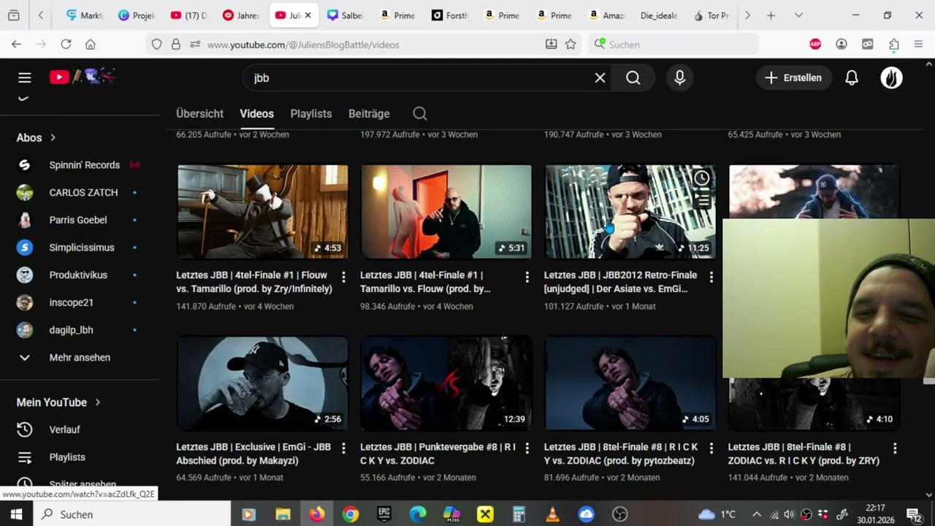Open Calculator from the taskbar

click(x=519, y=514)
